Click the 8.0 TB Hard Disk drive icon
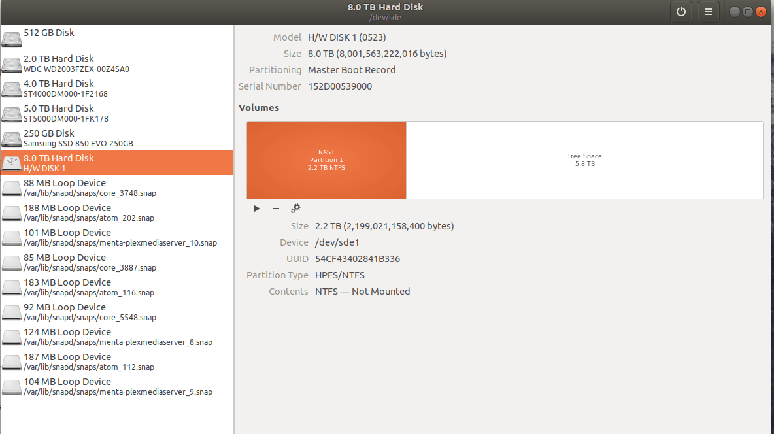 (x=11, y=162)
